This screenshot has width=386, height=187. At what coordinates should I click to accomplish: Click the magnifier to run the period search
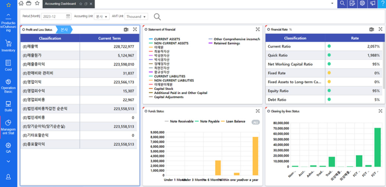[157, 17]
